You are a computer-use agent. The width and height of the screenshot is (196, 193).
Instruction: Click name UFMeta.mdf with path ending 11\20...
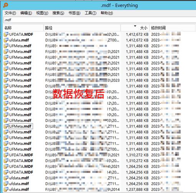coord(20,109)
